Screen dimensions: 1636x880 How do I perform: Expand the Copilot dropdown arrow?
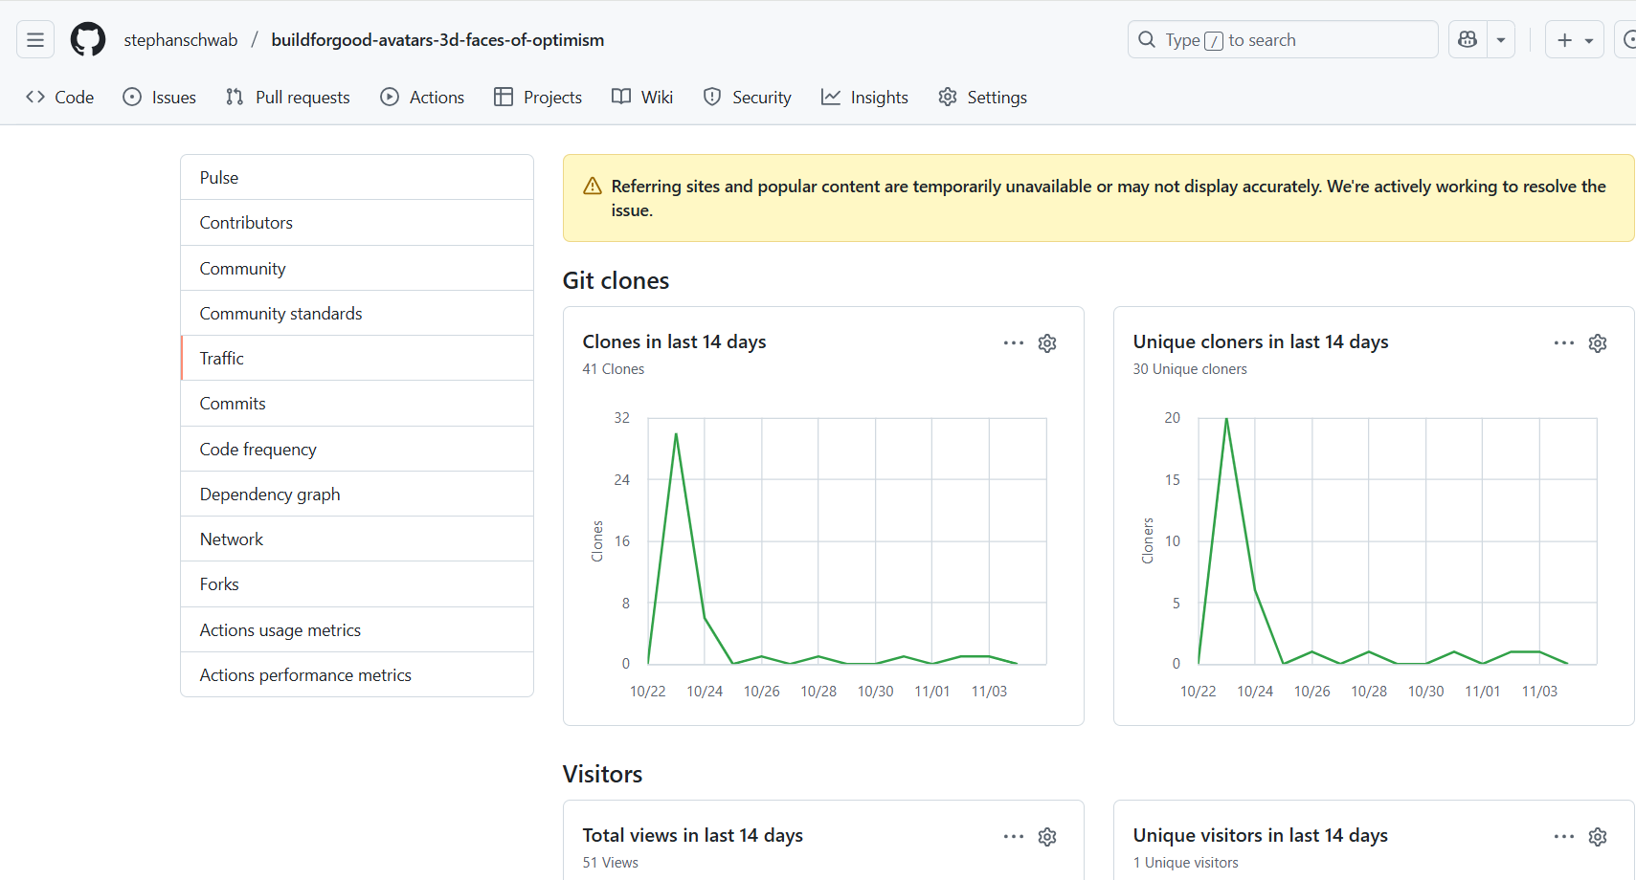[x=1501, y=40]
